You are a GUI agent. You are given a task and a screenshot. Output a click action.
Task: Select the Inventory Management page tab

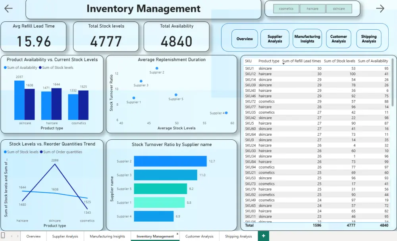click(155, 236)
